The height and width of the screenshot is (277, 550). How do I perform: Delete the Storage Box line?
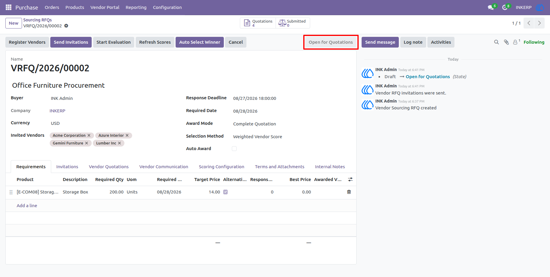tap(349, 192)
